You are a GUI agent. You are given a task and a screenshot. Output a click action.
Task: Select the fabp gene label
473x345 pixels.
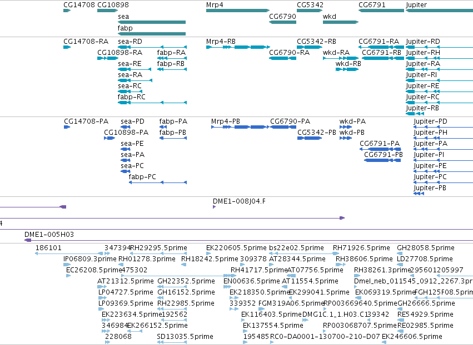(125, 28)
